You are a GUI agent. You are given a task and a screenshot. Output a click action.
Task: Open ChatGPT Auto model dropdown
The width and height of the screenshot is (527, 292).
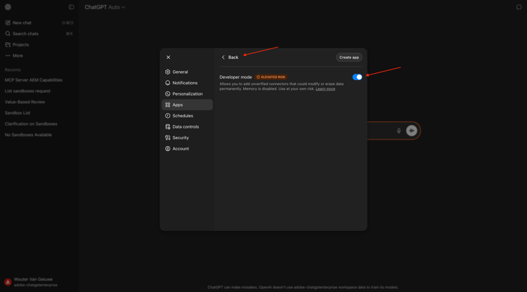coord(105,7)
